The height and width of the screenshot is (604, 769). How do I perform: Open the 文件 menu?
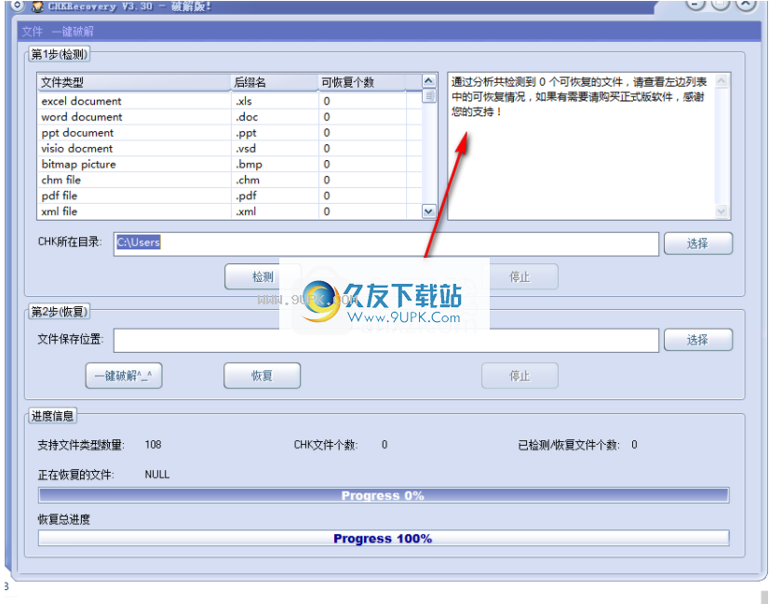click(32, 32)
